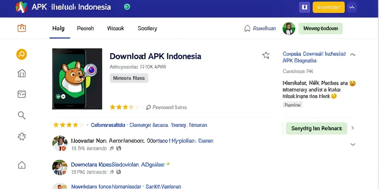
Task: Click the puzzle extensions sidebar icon
Action: (x=21, y=137)
